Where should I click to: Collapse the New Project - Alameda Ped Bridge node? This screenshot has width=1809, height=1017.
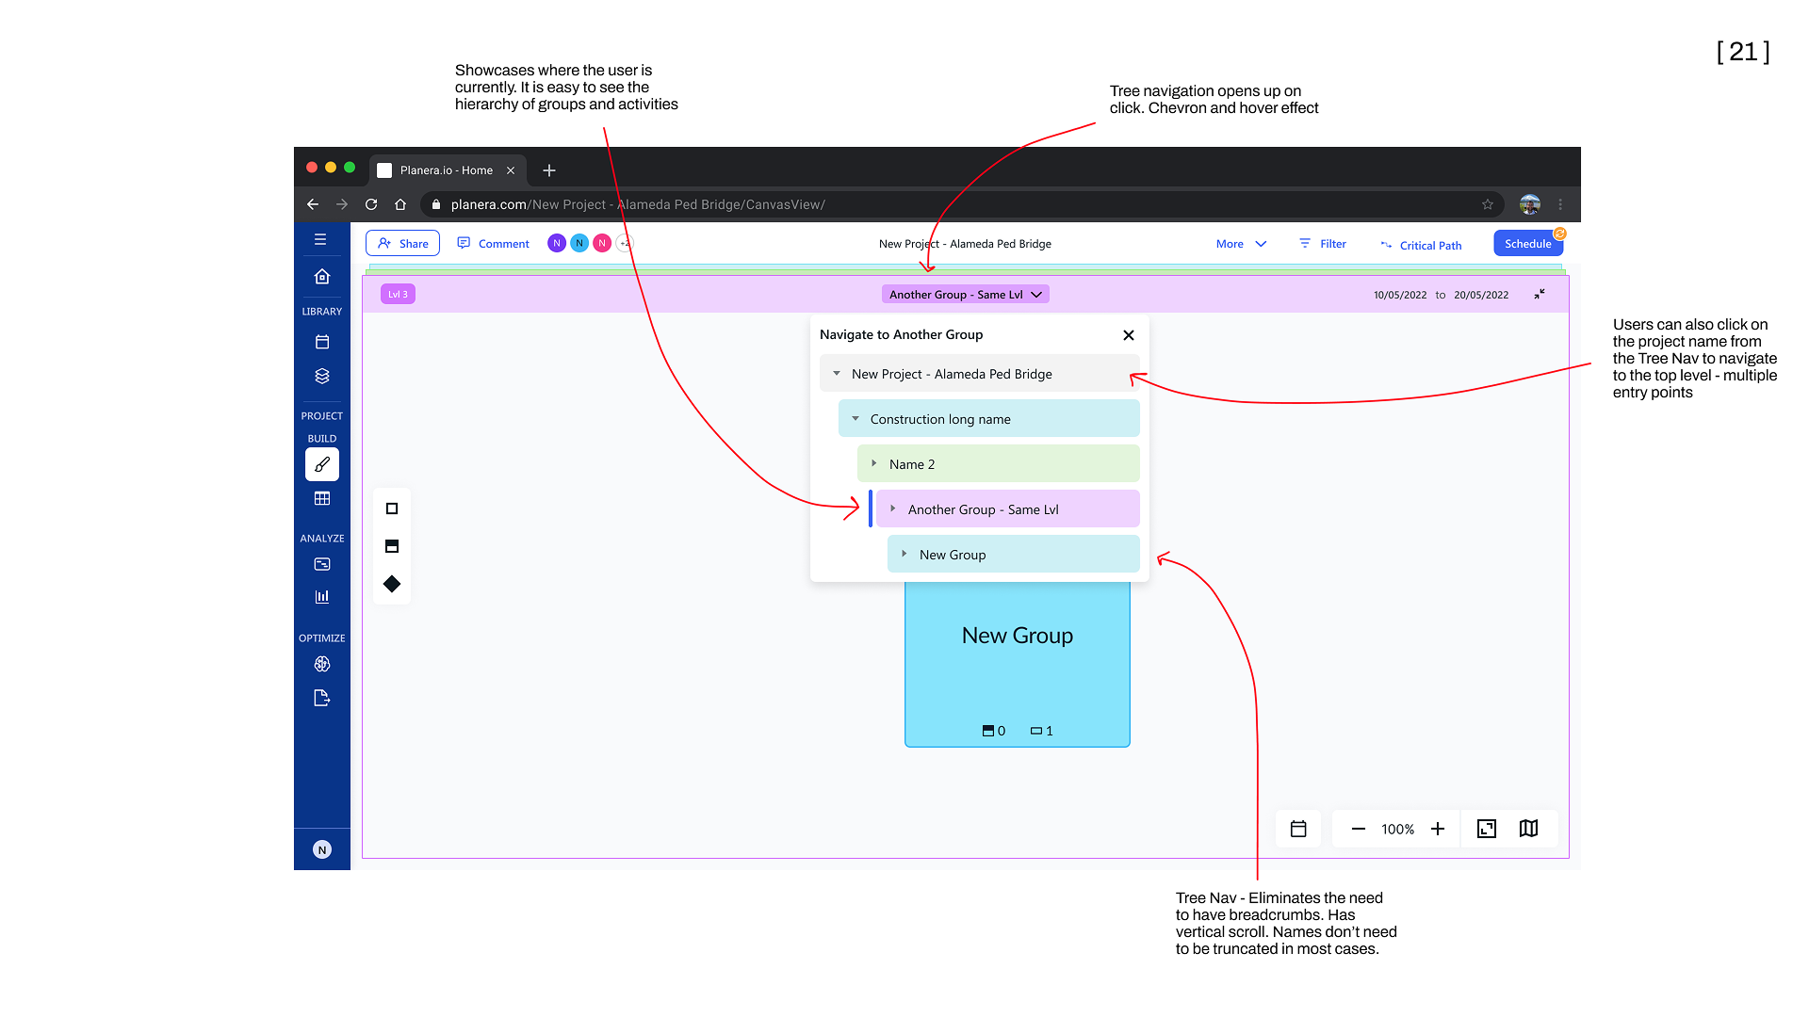click(x=837, y=374)
